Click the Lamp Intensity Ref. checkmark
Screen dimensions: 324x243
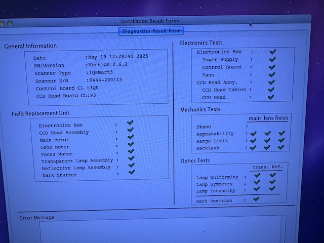[x=273, y=189]
